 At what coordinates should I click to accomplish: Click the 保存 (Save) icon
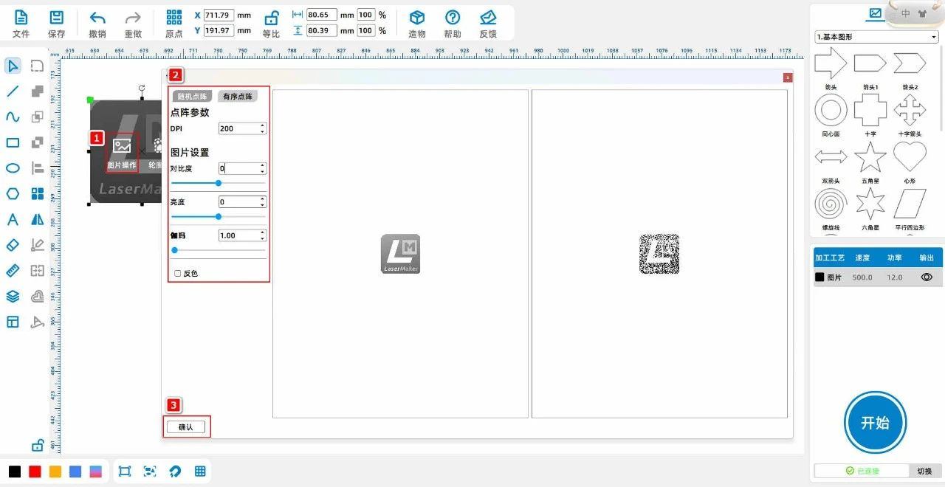point(56,18)
